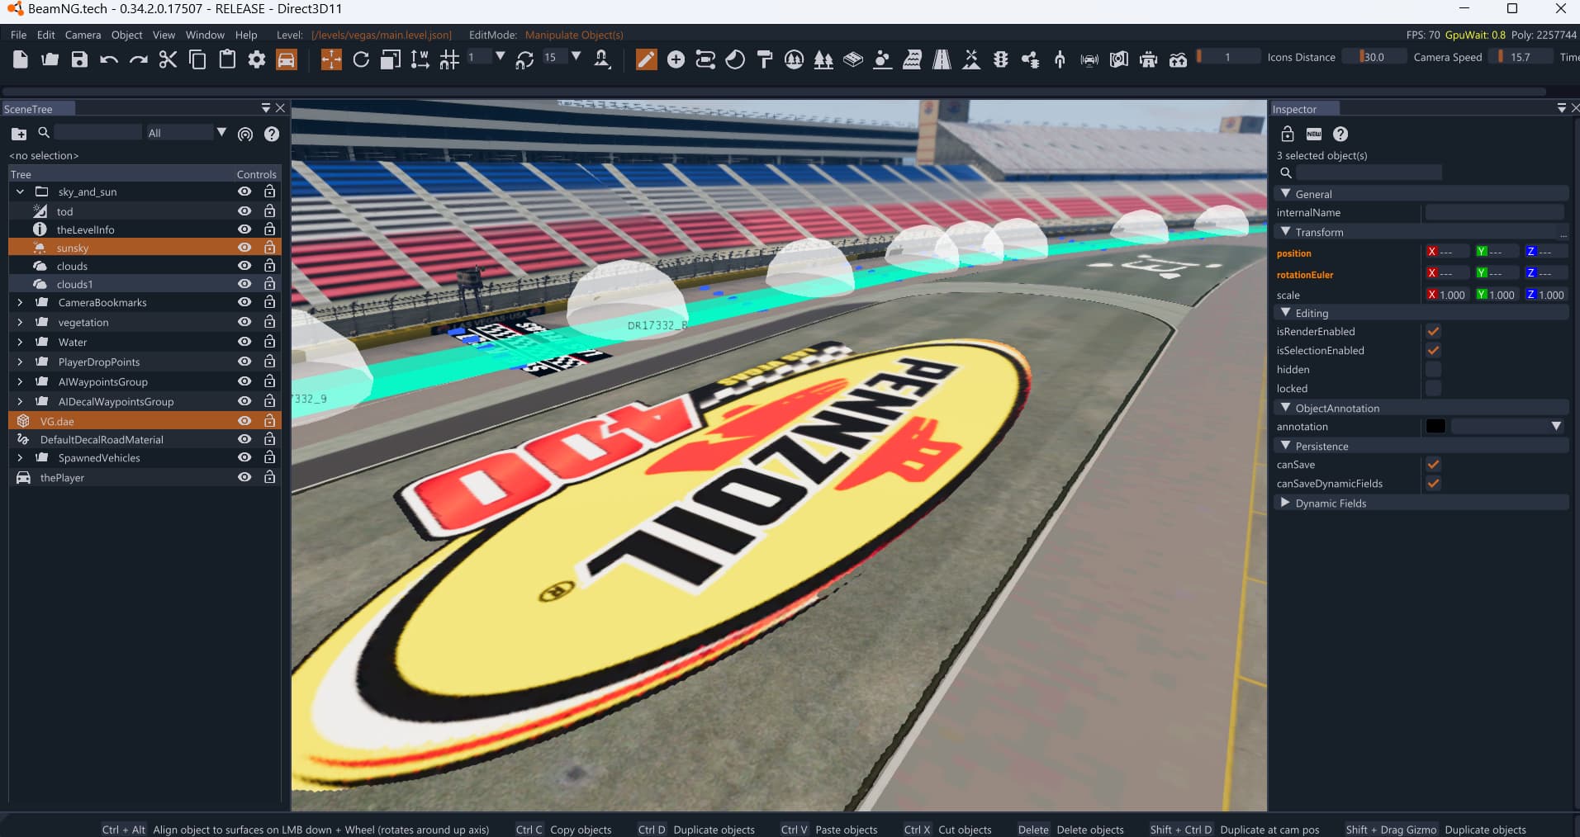The width and height of the screenshot is (1580, 837).
Task: Open the river water editor tool
Action: point(913,59)
